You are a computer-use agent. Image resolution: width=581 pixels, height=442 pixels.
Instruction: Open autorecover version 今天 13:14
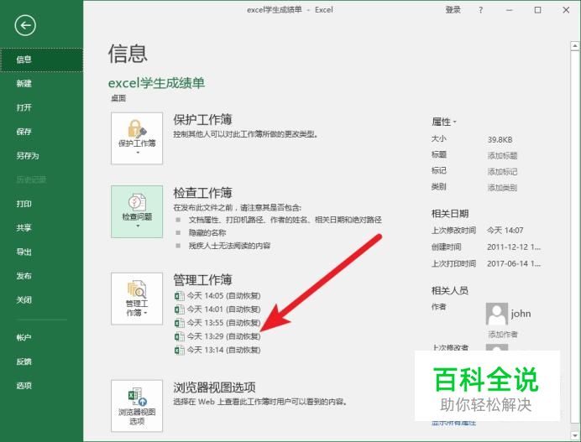click(x=217, y=350)
